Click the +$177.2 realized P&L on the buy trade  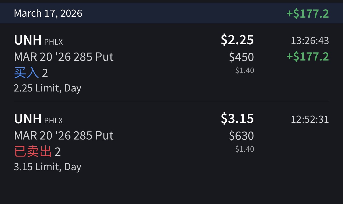tap(307, 57)
